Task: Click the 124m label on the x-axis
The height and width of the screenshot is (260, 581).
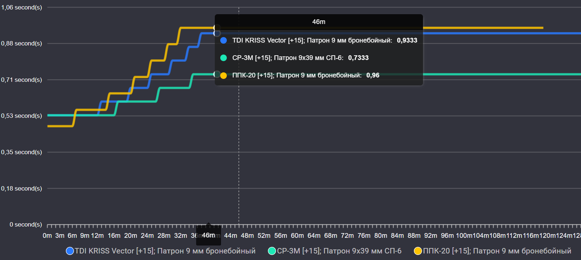Action: point(564,236)
